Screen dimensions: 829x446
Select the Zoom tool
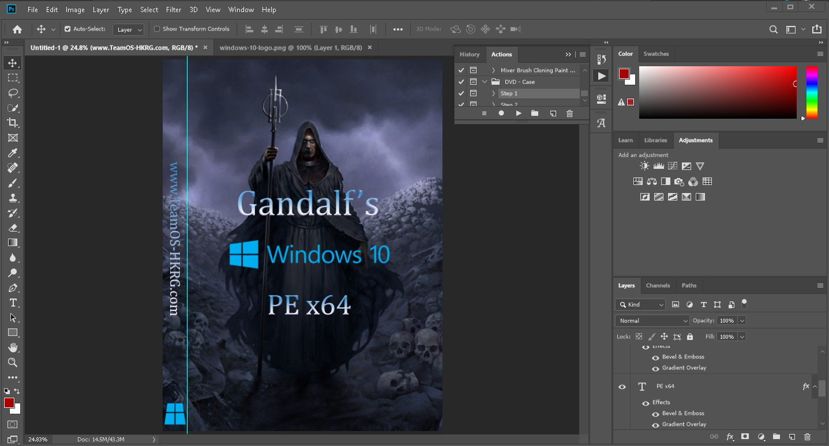pos(13,362)
